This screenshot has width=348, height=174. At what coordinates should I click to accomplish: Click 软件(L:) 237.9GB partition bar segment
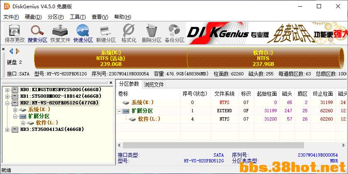tap(263, 58)
